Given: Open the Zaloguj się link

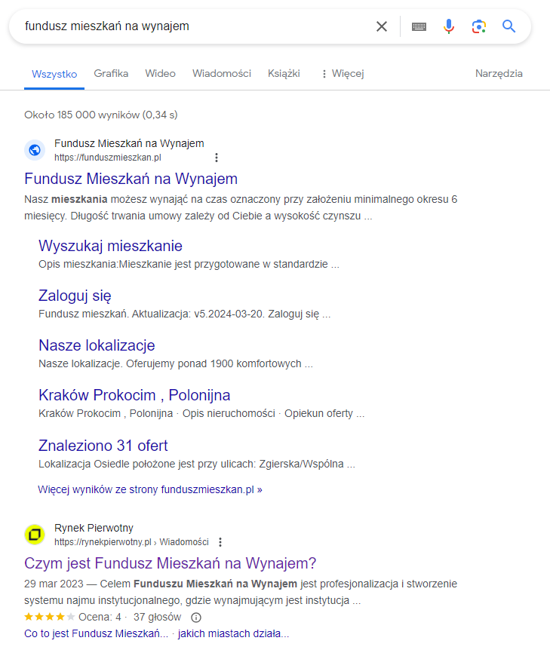Looking at the screenshot, I should coord(75,296).
